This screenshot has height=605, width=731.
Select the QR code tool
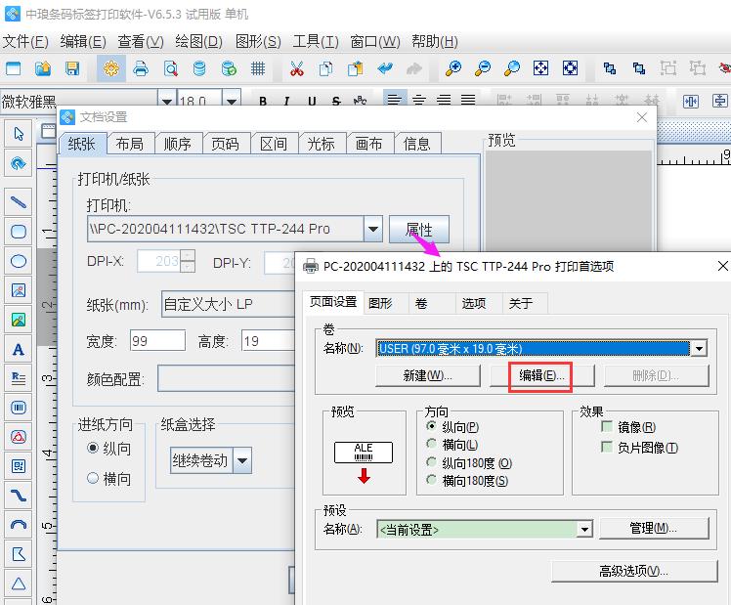(x=19, y=466)
